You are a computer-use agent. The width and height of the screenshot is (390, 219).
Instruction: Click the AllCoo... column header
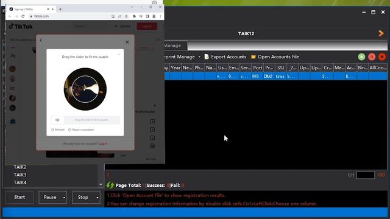[x=378, y=68]
